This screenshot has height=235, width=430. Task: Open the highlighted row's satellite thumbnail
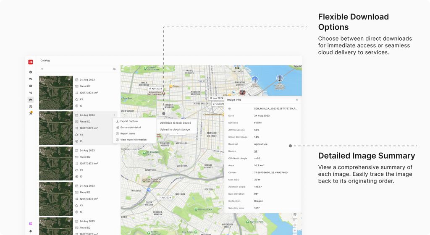(56, 128)
